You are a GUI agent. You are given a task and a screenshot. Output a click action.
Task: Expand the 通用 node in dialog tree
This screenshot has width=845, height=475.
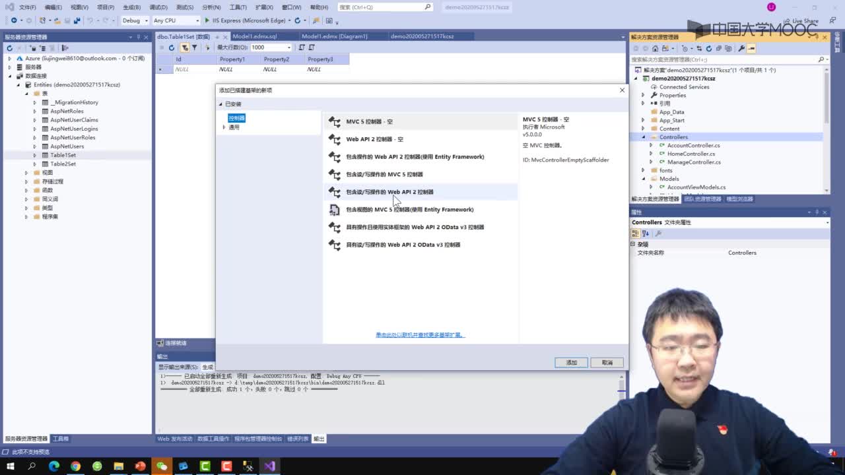[224, 127]
